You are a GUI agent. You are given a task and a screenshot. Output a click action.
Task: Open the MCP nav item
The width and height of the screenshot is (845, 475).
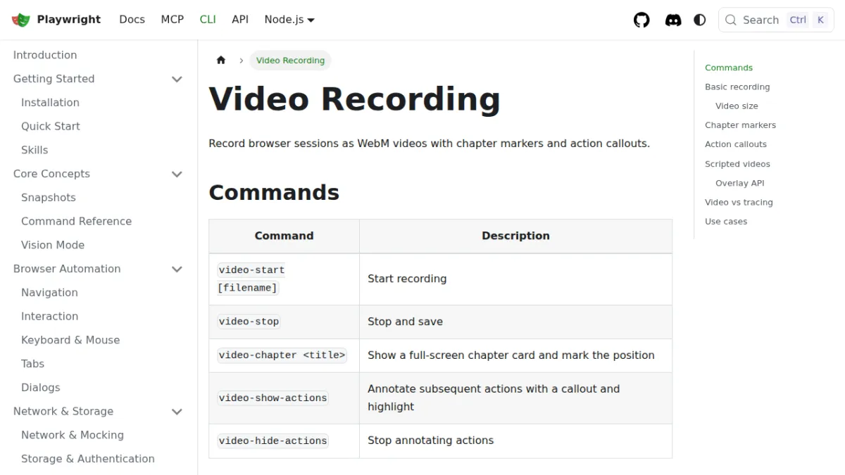tap(173, 20)
